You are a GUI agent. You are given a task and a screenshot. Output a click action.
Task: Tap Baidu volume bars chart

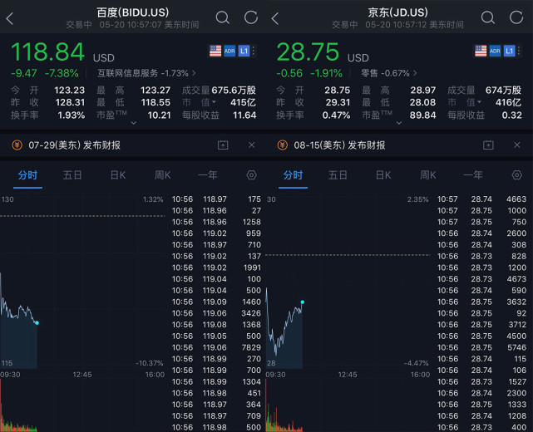(x=82, y=405)
